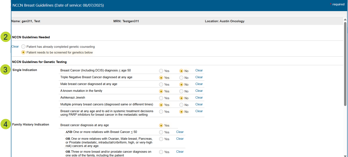Viewport: 348px width, 157px height.
Task: Select Yes for PARP inhibitors treatment decision row
Action: [x=161, y=112]
